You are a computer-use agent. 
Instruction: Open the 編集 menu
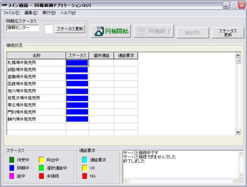point(31,13)
